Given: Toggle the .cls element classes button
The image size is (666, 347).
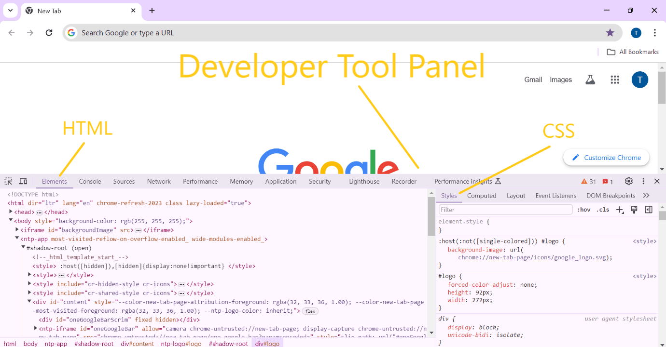Looking at the screenshot, I should pyautogui.click(x=603, y=210).
